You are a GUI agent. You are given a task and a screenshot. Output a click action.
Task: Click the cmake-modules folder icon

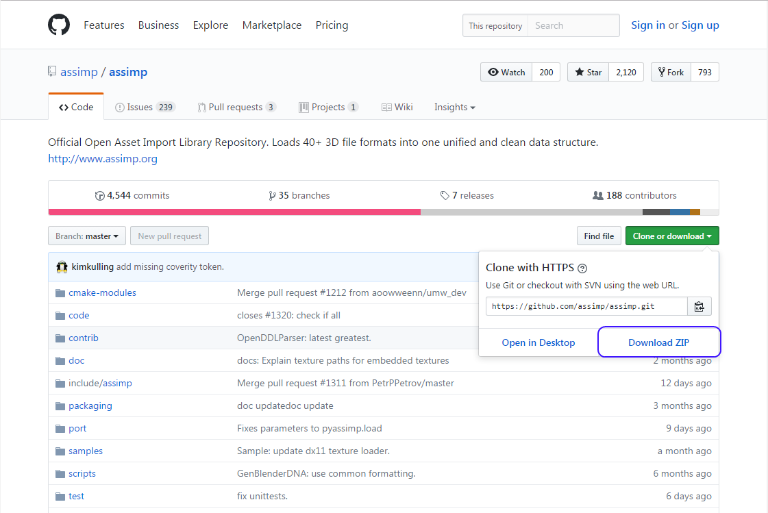(60, 292)
